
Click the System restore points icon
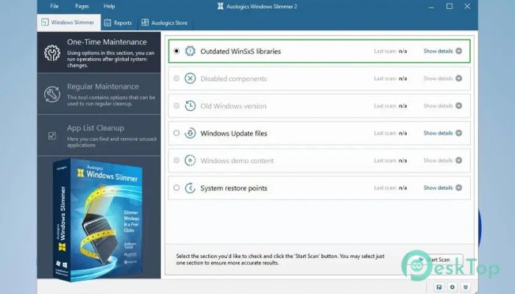tap(190, 187)
